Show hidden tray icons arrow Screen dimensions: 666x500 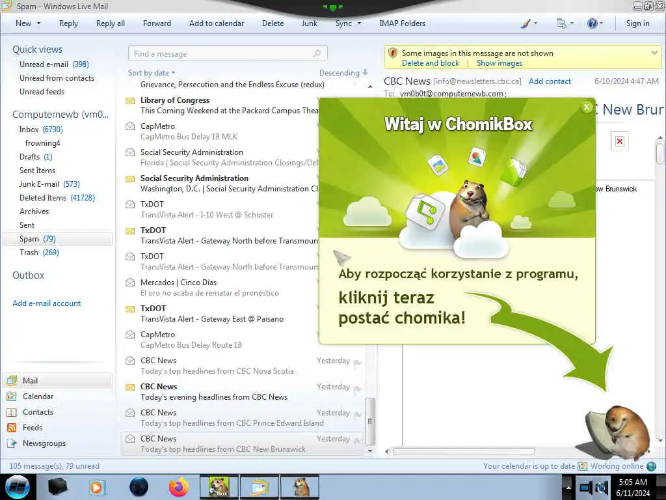click(x=567, y=487)
